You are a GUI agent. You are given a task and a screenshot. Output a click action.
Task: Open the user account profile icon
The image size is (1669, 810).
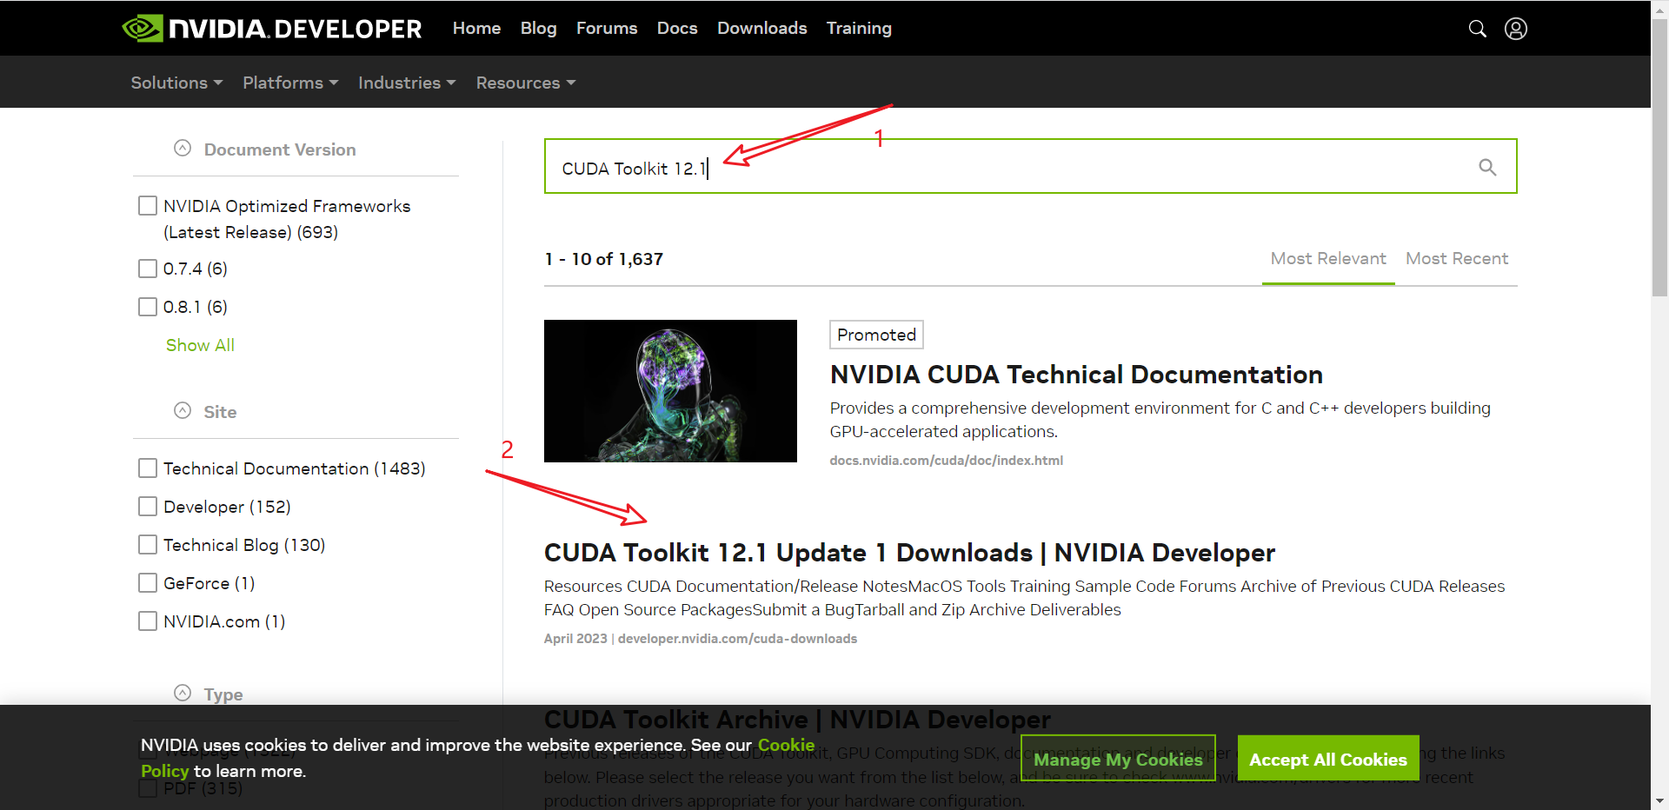point(1515,29)
